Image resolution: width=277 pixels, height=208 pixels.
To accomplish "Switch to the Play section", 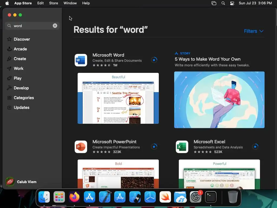I will (18, 78).
